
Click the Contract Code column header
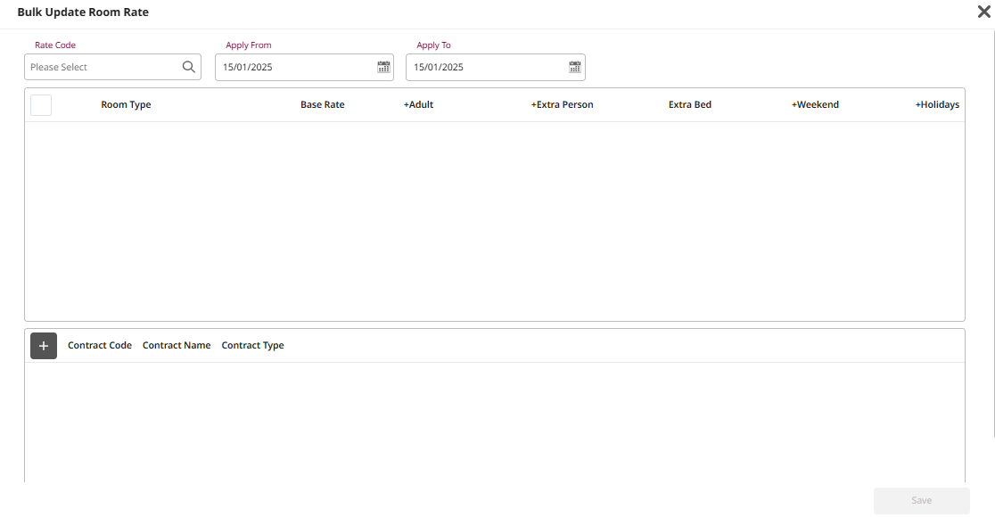pyautogui.click(x=100, y=346)
